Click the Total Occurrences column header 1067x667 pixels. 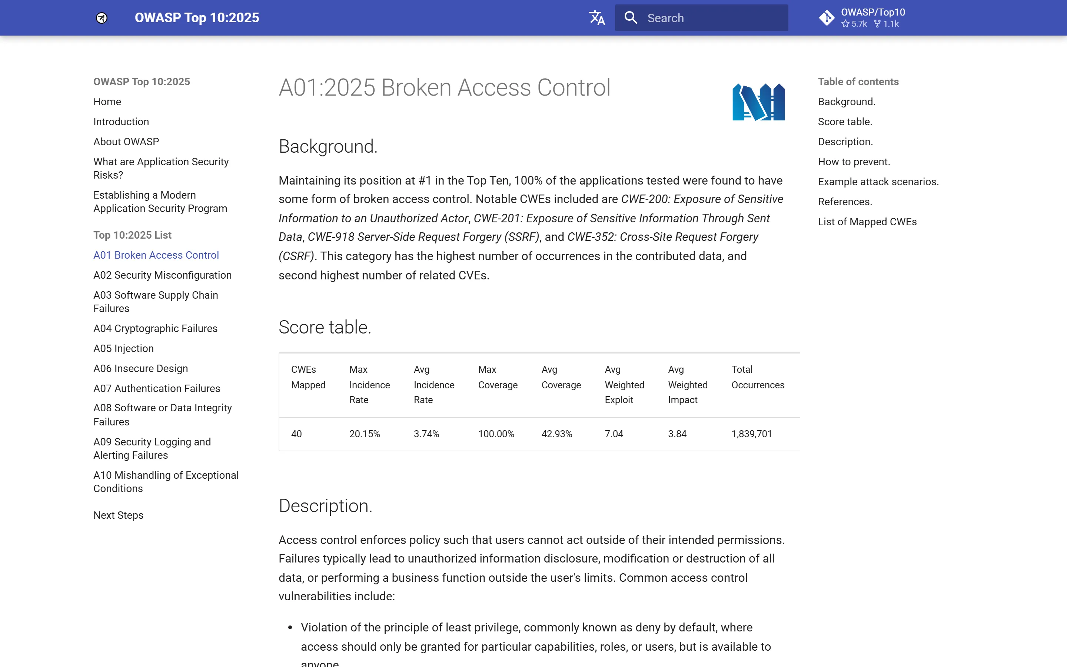click(758, 377)
